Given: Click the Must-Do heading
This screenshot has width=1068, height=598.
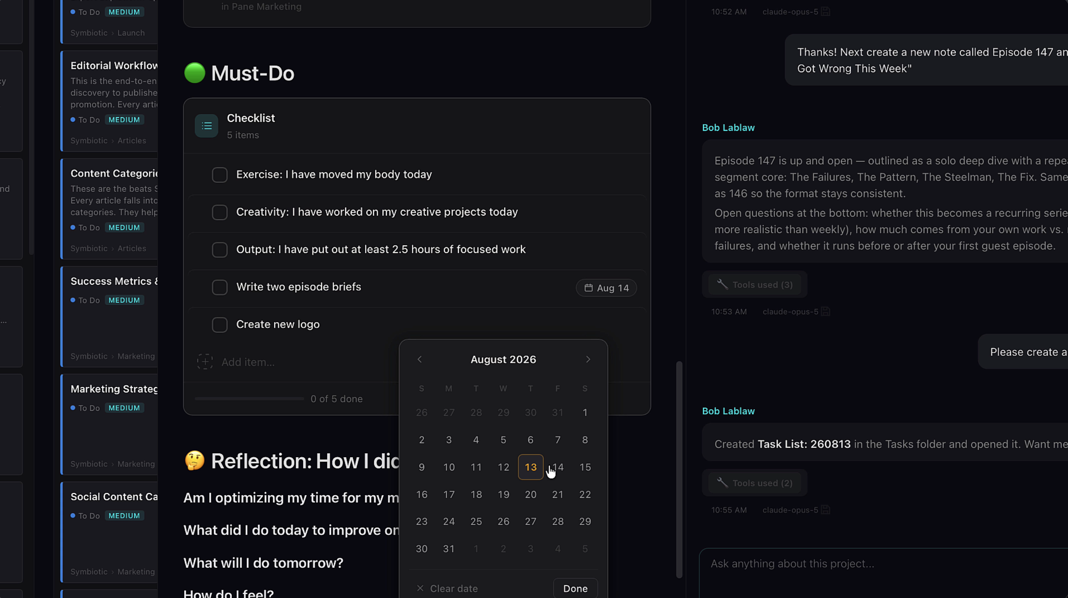Looking at the screenshot, I should (253, 73).
